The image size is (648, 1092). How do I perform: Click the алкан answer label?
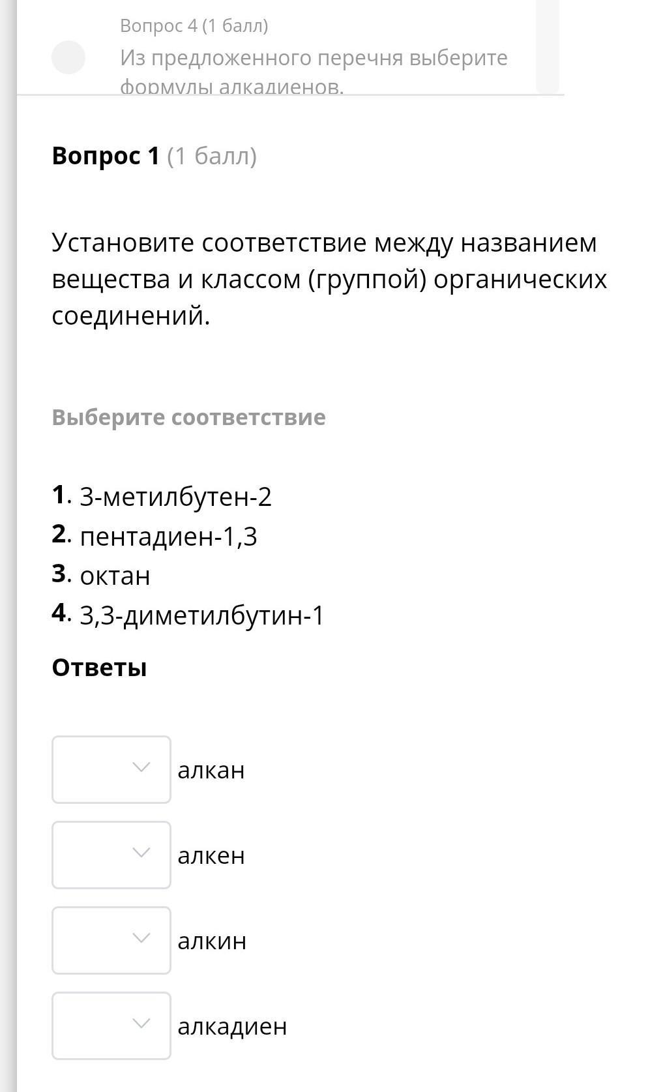pyautogui.click(x=211, y=770)
